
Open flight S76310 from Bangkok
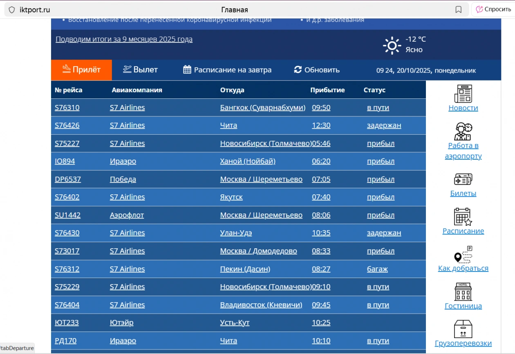pos(67,108)
